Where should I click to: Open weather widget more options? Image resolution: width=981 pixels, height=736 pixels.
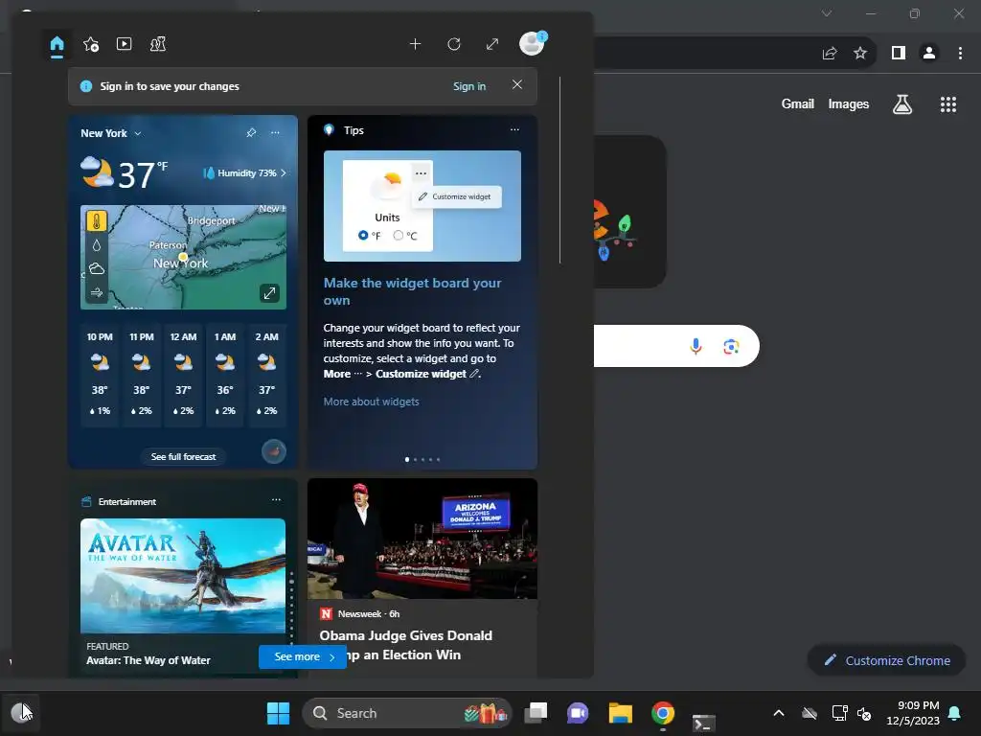pyautogui.click(x=275, y=132)
